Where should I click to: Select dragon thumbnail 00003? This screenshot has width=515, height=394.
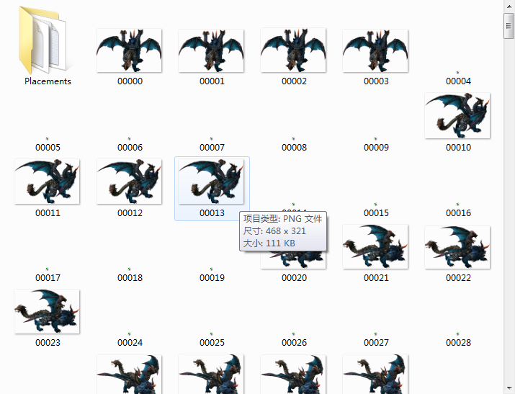click(375, 50)
